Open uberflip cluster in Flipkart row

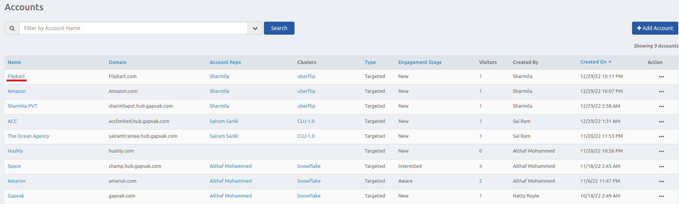(x=306, y=76)
